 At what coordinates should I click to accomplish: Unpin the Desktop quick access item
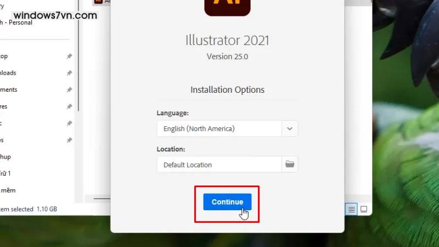click(x=69, y=57)
